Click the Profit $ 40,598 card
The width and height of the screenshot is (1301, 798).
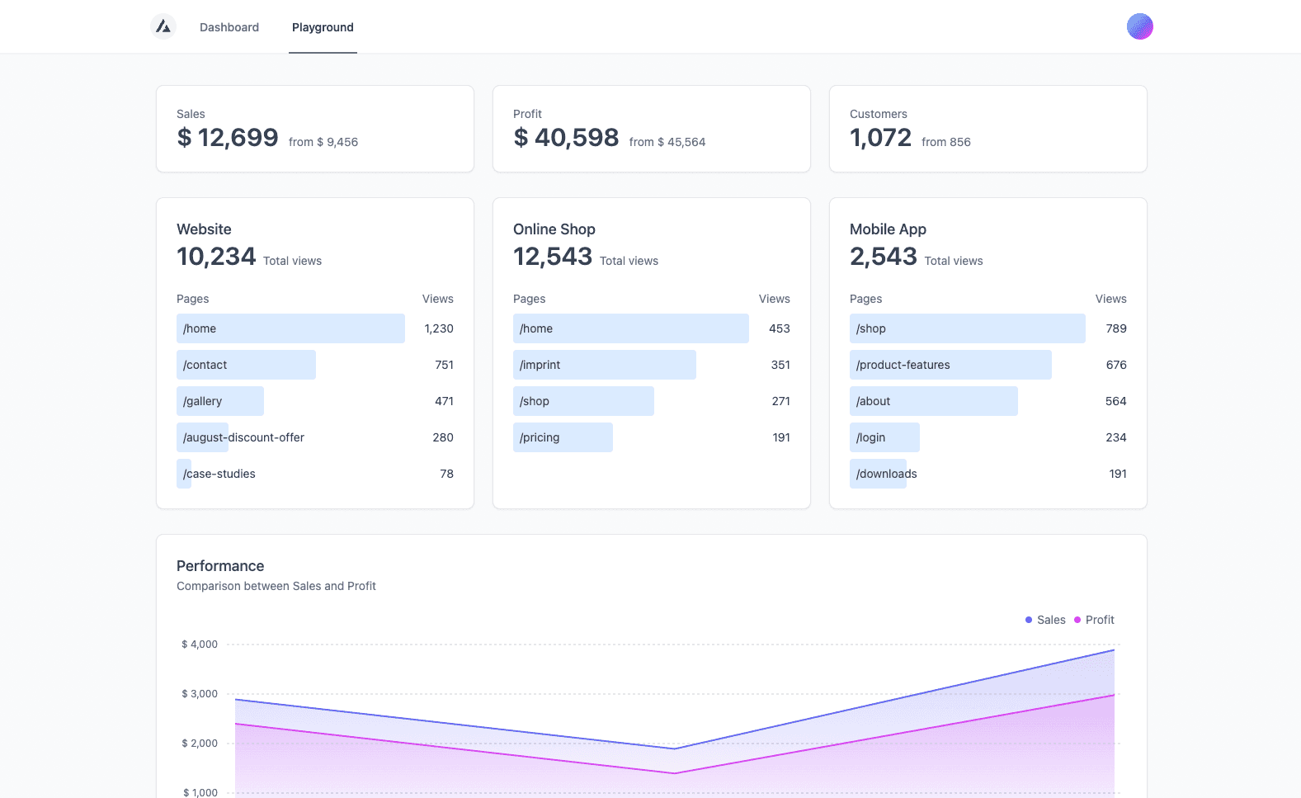pos(651,129)
